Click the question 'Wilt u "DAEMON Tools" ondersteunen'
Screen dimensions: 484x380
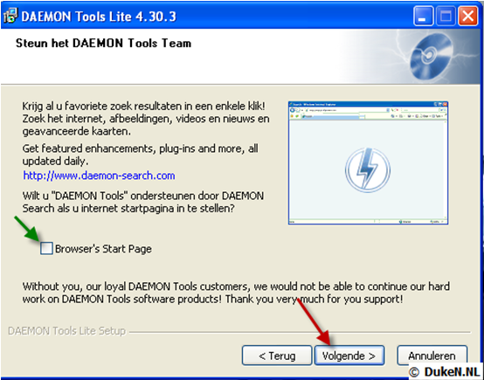143,202
